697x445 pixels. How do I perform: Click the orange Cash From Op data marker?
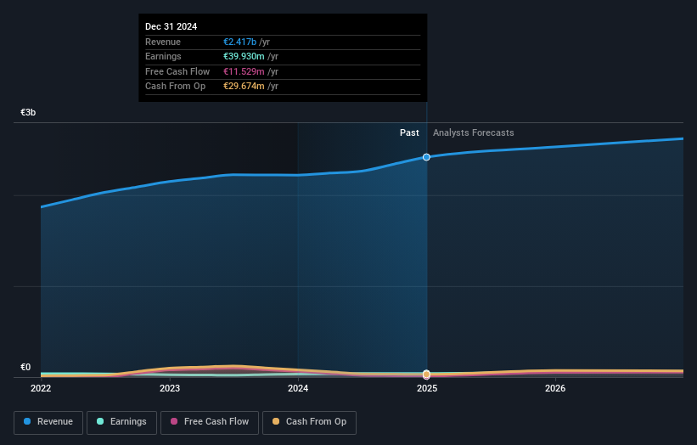(426, 375)
